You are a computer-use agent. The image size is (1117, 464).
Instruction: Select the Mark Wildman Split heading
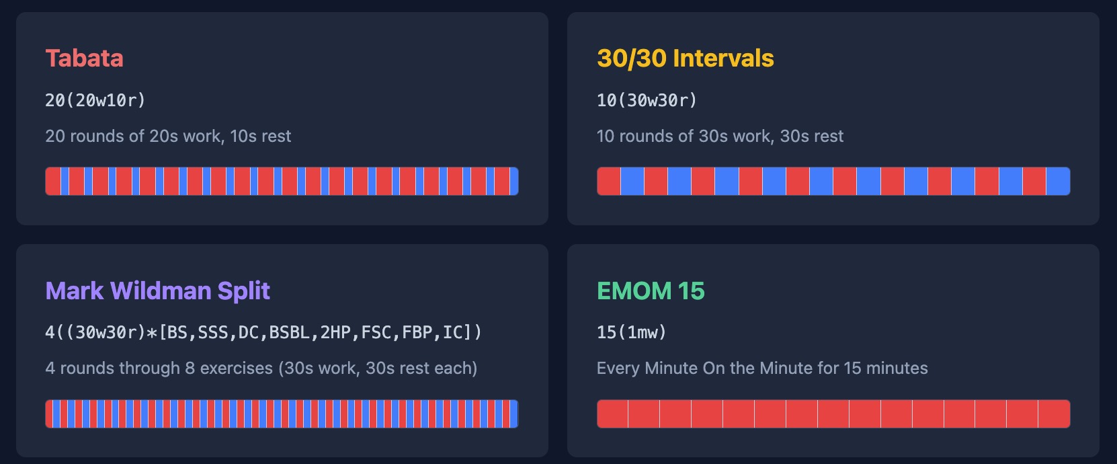coord(157,291)
